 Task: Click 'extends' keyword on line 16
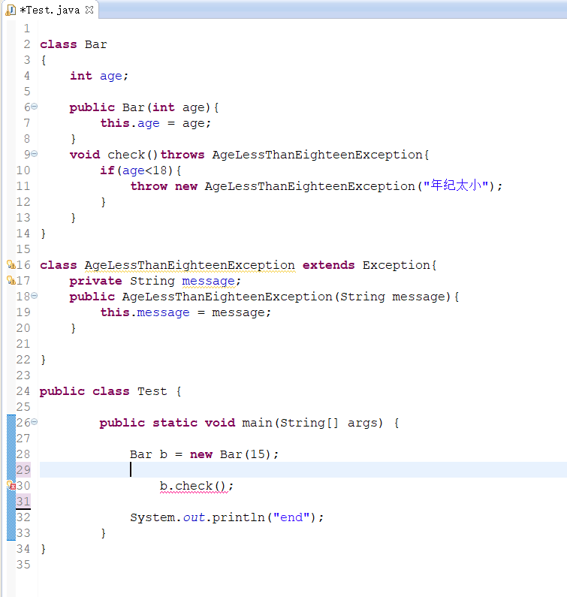coord(329,265)
